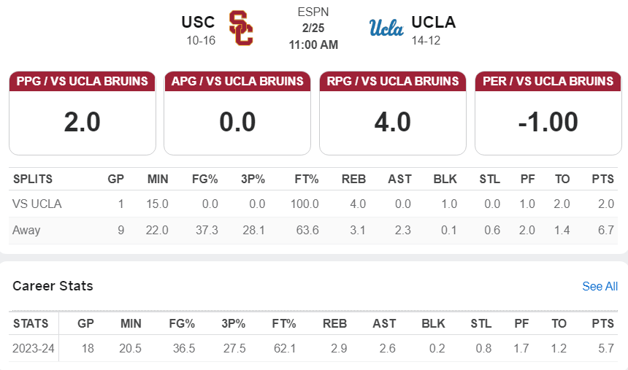
Task: Click the ESPN broadcast label
Action: tap(313, 12)
